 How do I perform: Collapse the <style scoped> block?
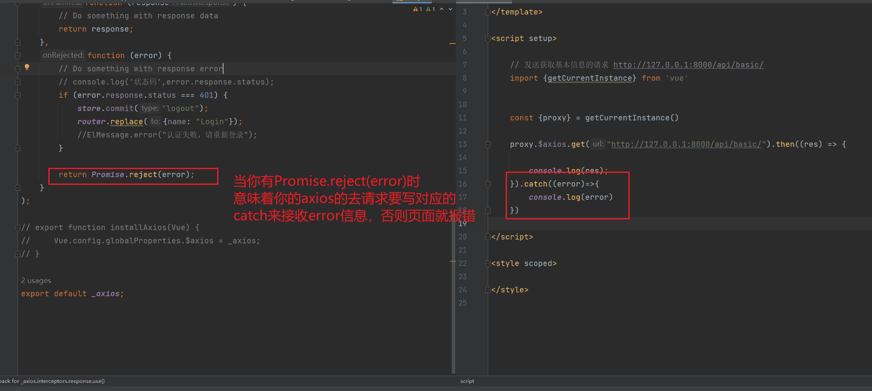[x=488, y=263]
